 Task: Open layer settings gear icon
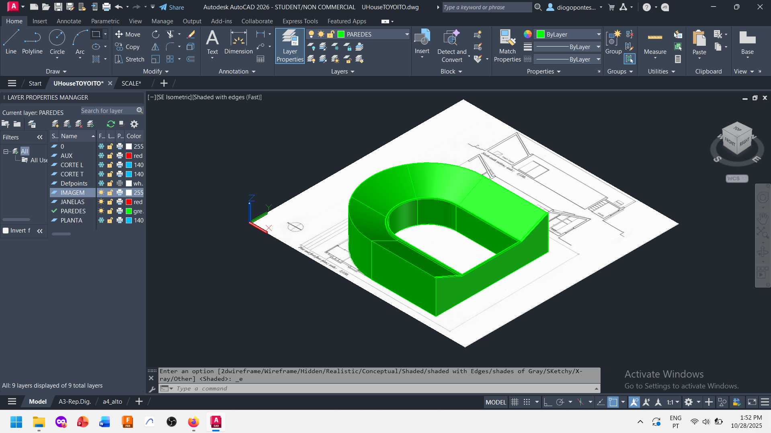tap(134, 124)
